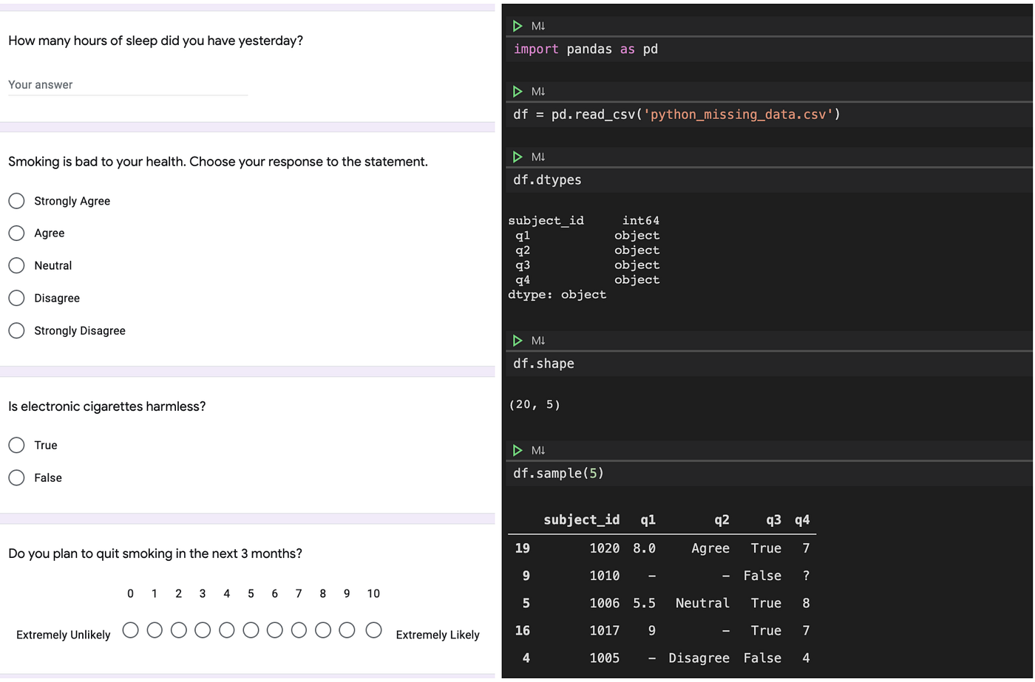1035x682 pixels.
Task: Mark False for electronic cigarettes harmless
Action: [x=16, y=477]
